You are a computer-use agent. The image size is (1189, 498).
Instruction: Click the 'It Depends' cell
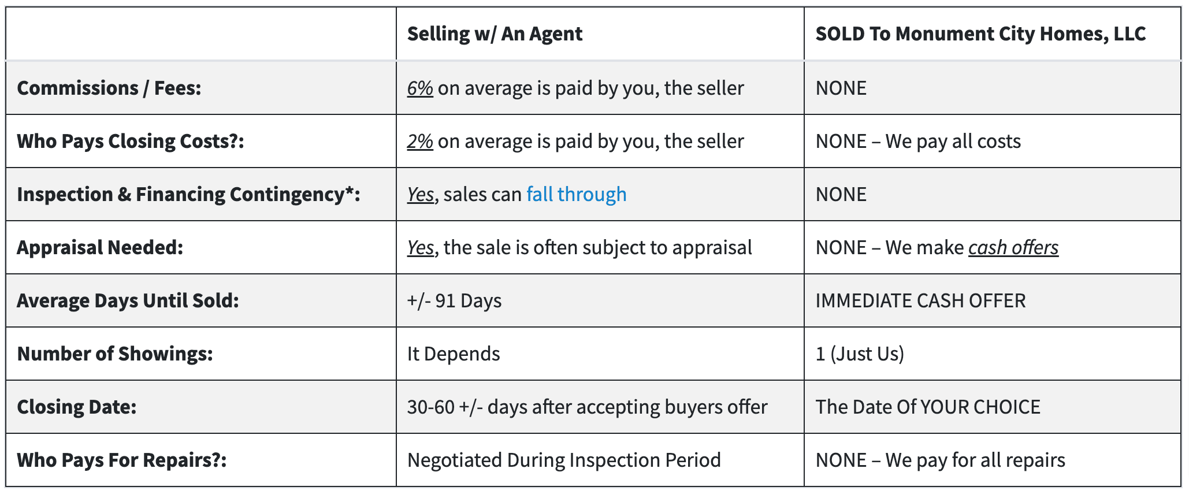(454, 354)
